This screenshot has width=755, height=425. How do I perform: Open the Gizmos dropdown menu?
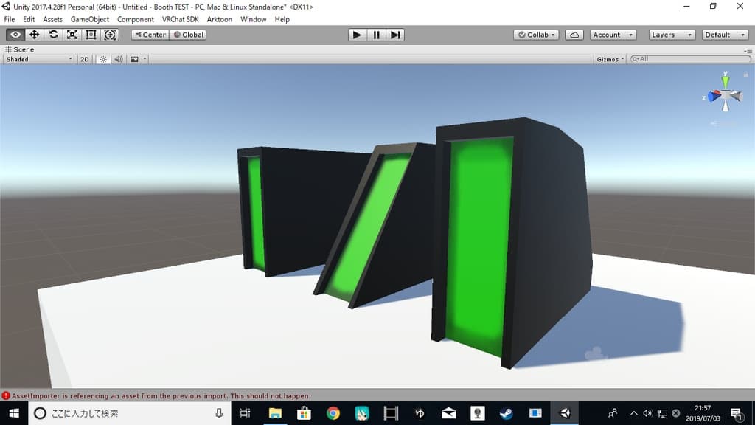pos(610,59)
